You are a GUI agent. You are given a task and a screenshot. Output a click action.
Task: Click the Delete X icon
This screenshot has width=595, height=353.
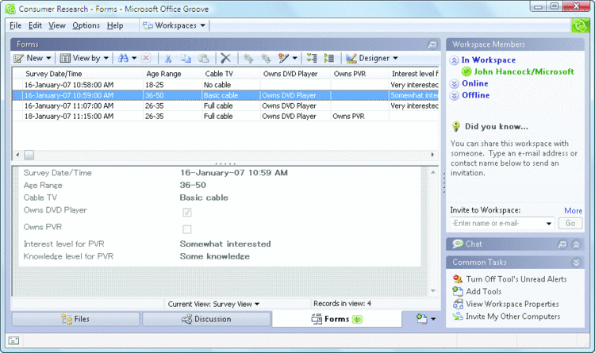(x=225, y=58)
